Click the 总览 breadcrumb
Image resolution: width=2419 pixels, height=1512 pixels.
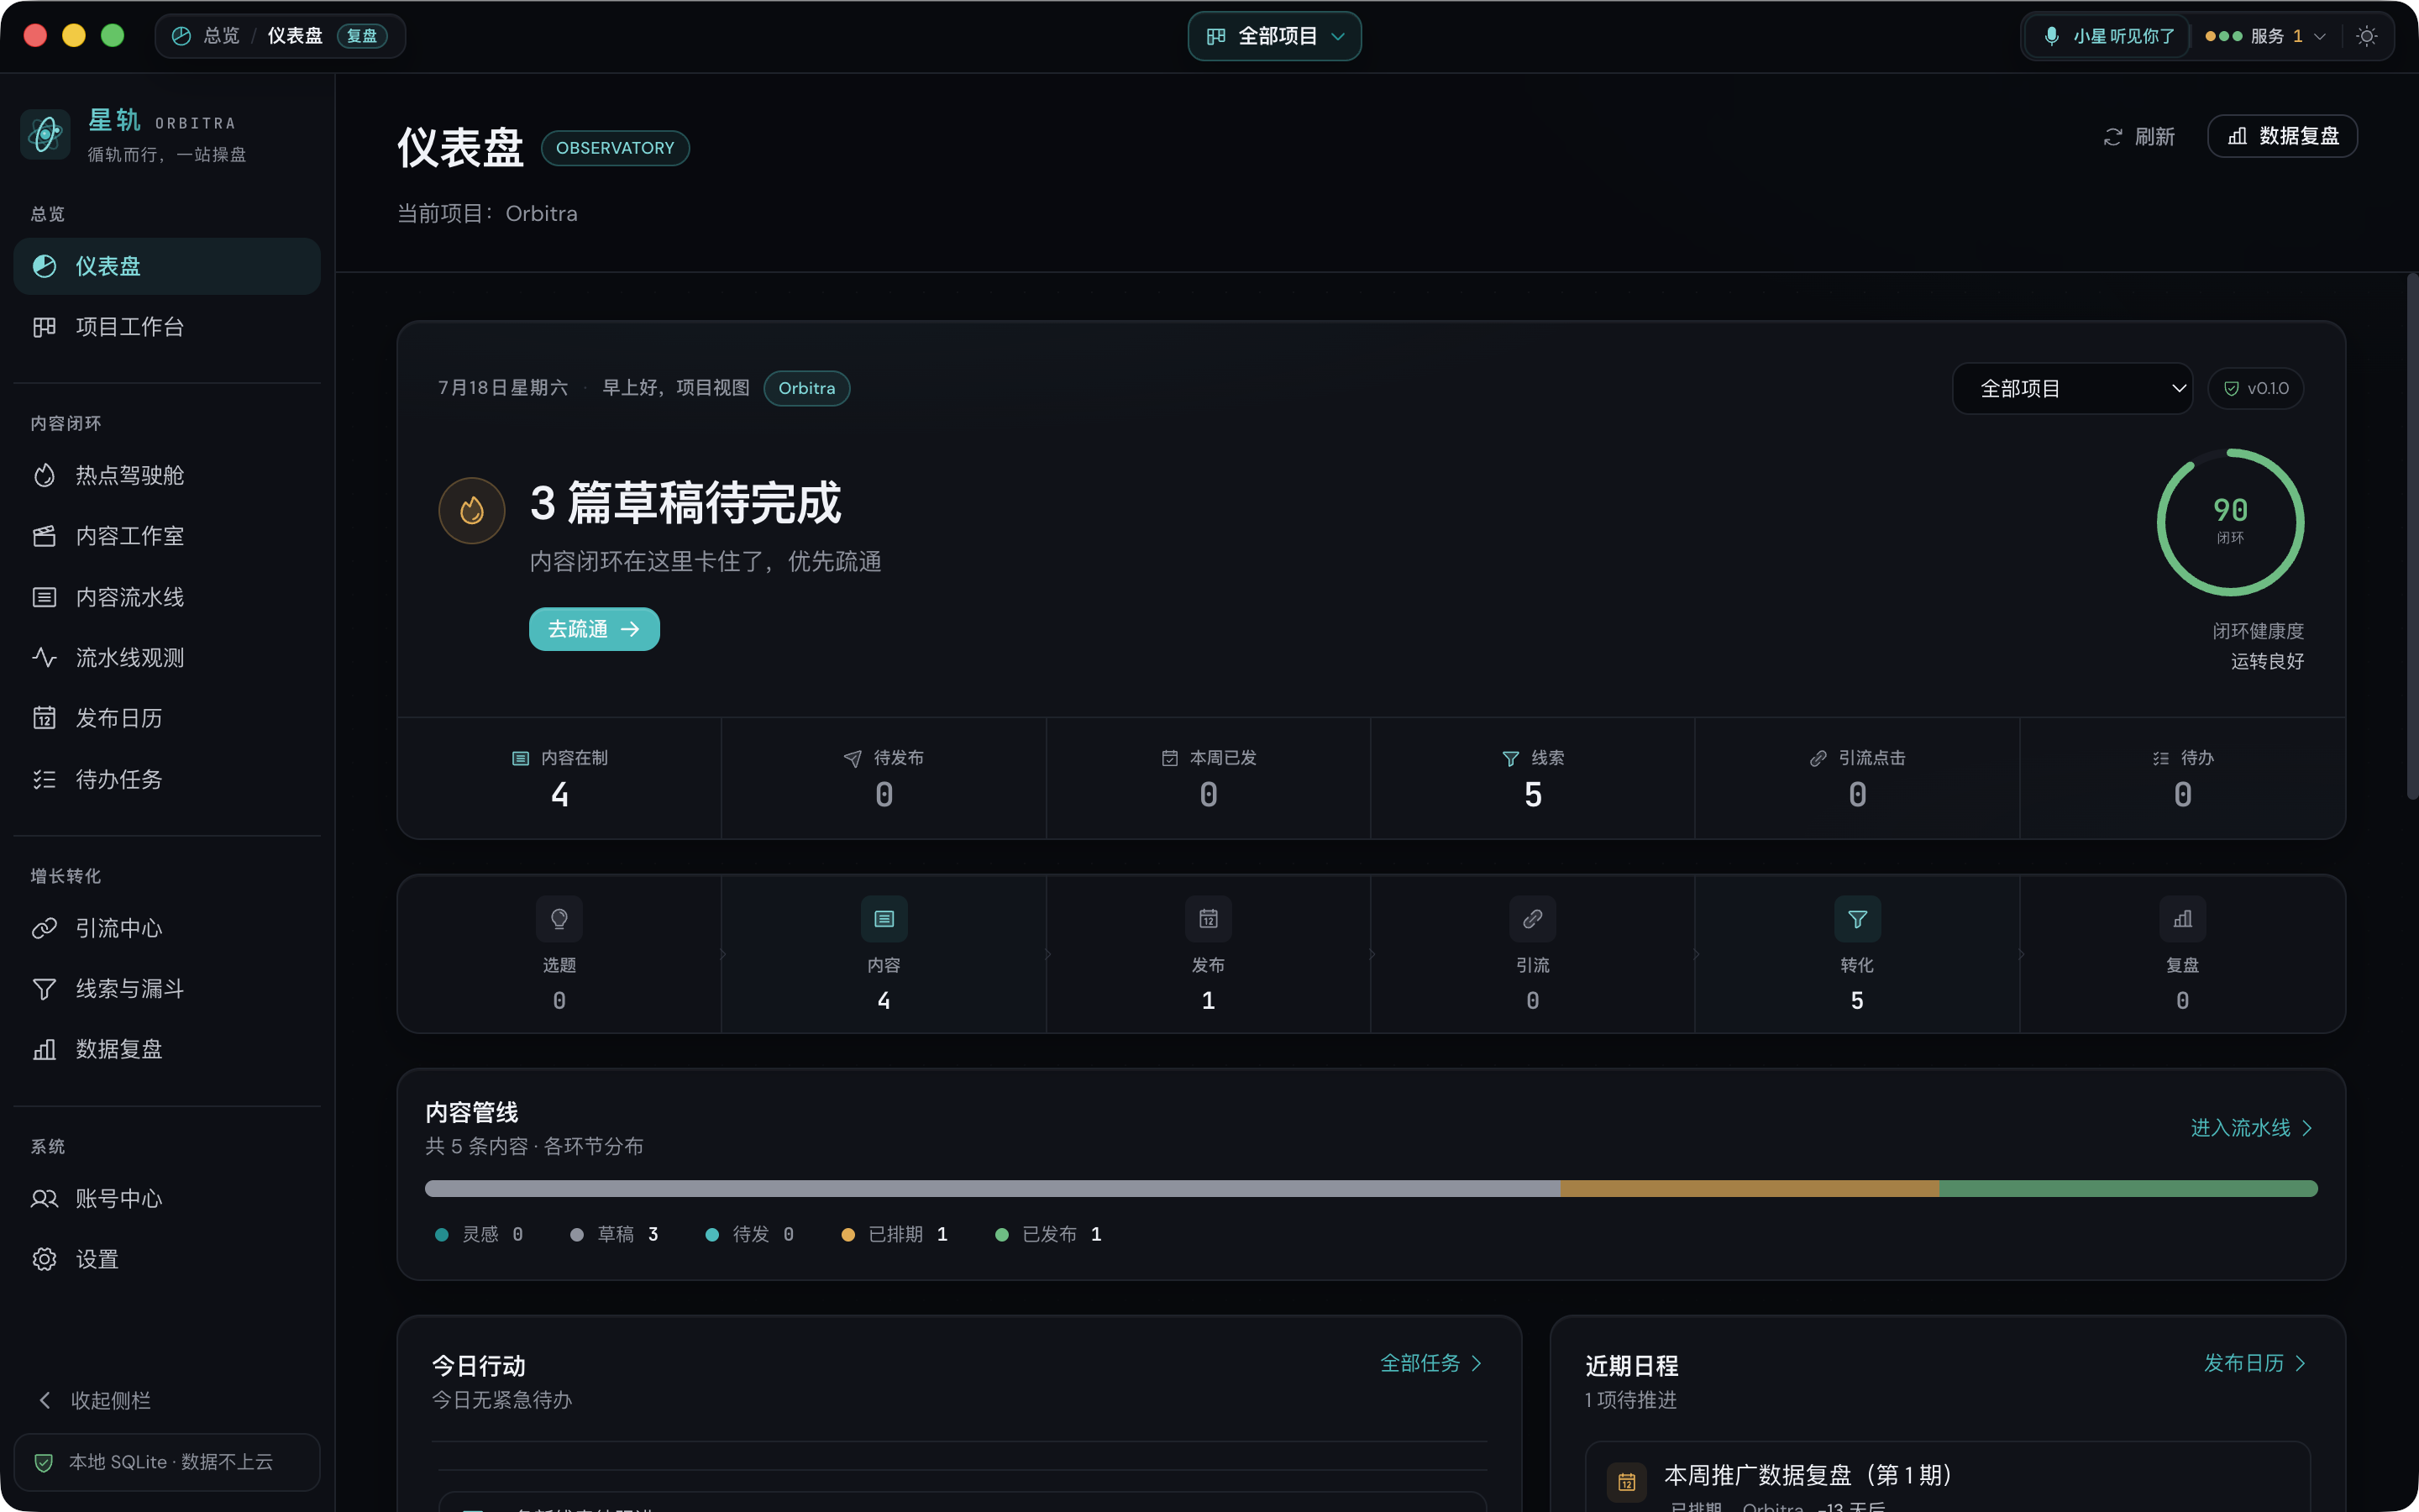(x=221, y=36)
